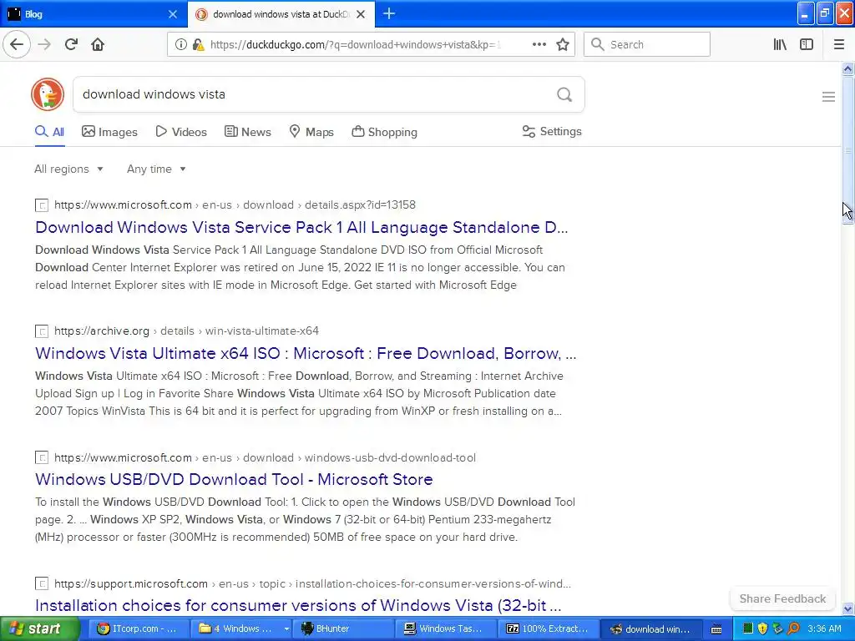The width and height of the screenshot is (855, 641).
Task: Open the Windows start menu
Action: pos(38,629)
